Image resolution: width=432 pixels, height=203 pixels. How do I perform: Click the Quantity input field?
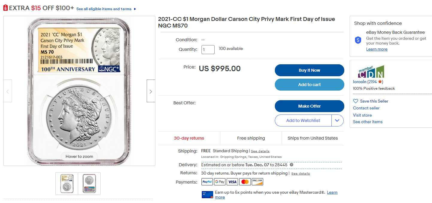click(208, 50)
